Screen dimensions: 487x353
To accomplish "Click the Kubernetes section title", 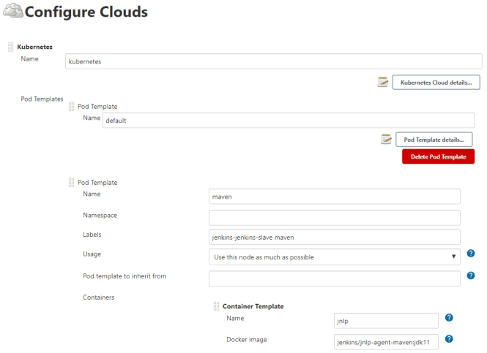I will [35, 47].
